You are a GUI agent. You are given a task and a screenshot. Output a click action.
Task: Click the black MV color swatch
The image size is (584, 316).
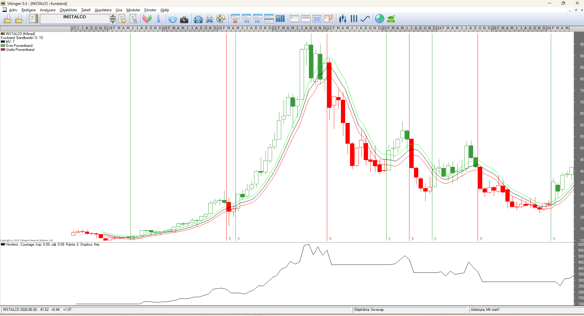pyautogui.click(x=3, y=42)
